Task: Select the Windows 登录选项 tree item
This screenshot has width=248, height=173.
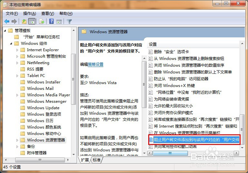Action: pyautogui.click(x=44, y=114)
